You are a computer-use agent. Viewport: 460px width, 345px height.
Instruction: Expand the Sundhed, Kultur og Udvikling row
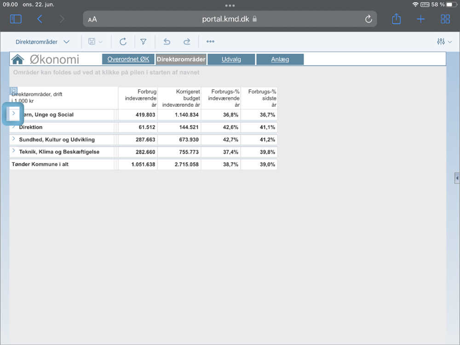click(x=14, y=138)
